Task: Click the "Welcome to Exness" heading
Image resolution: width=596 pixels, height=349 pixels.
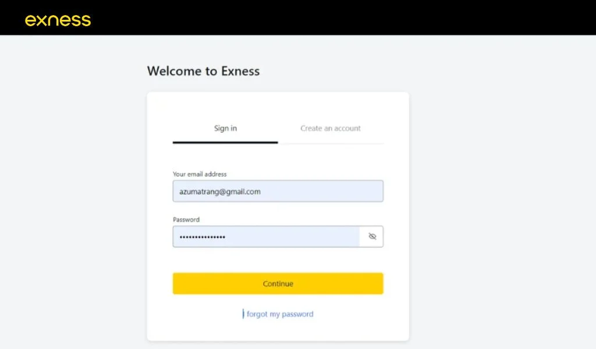Action: (203, 72)
